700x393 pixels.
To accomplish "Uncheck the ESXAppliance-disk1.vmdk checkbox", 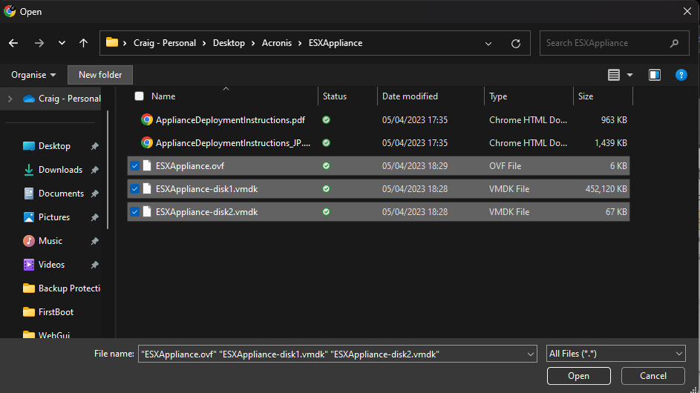I will tap(135, 188).
